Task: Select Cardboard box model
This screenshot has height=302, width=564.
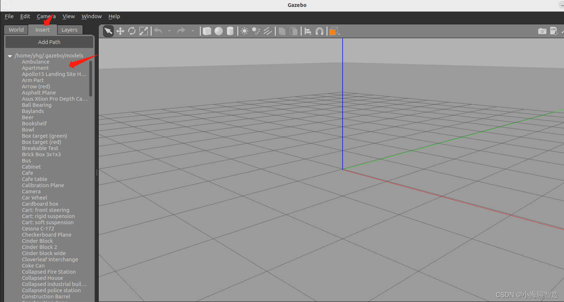Action: 40,204
